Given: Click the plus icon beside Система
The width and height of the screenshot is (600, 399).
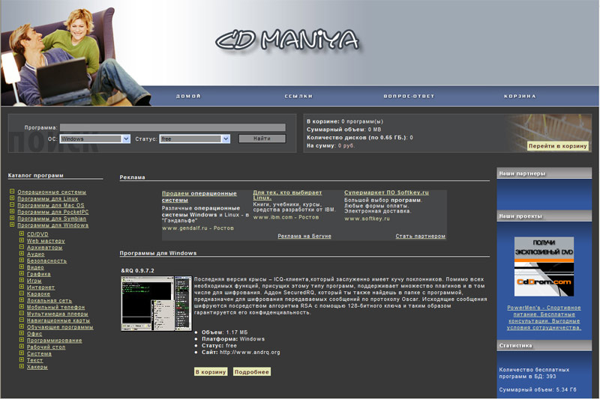Looking at the screenshot, I should coord(22,353).
